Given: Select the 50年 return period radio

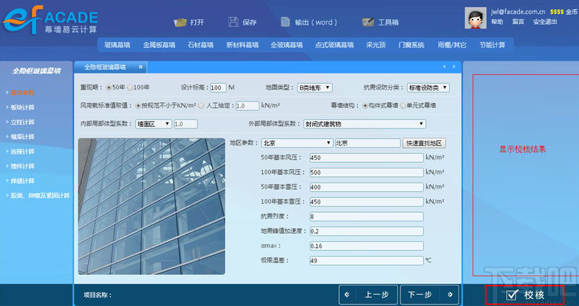Looking at the screenshot, I should click(x=109, y=87).
